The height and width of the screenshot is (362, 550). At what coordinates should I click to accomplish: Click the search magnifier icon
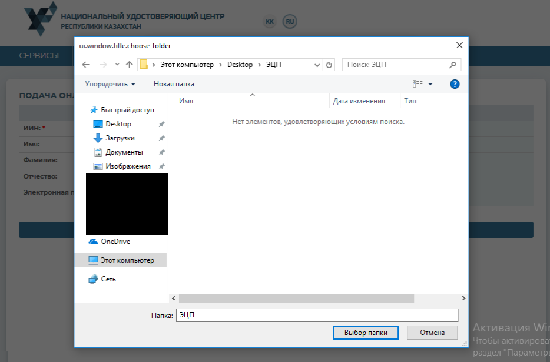452,65
